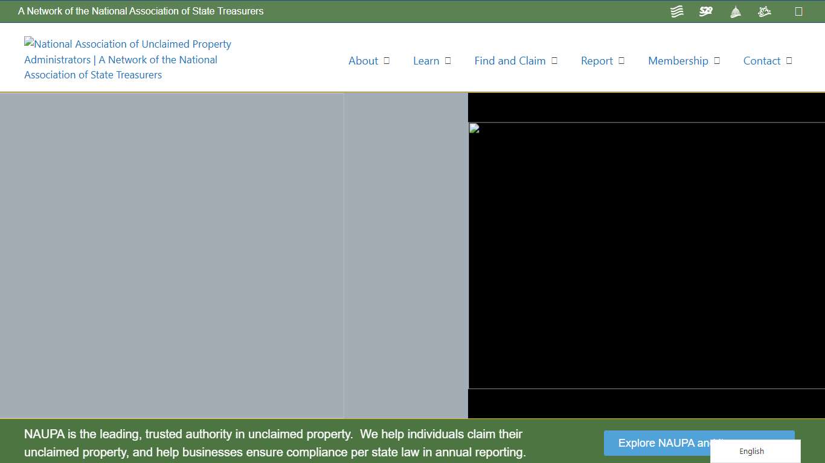This screenshot has height=463, width=825.
Task: Expand the Contact dropdown
Action: tap(789, 60)
